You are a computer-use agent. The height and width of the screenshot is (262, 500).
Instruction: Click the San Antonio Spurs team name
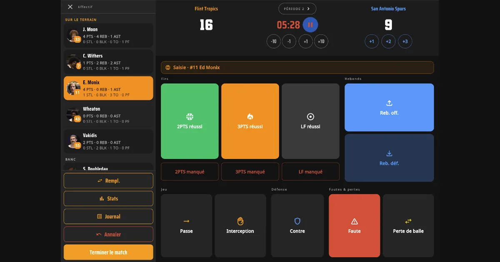pos(388,9)
